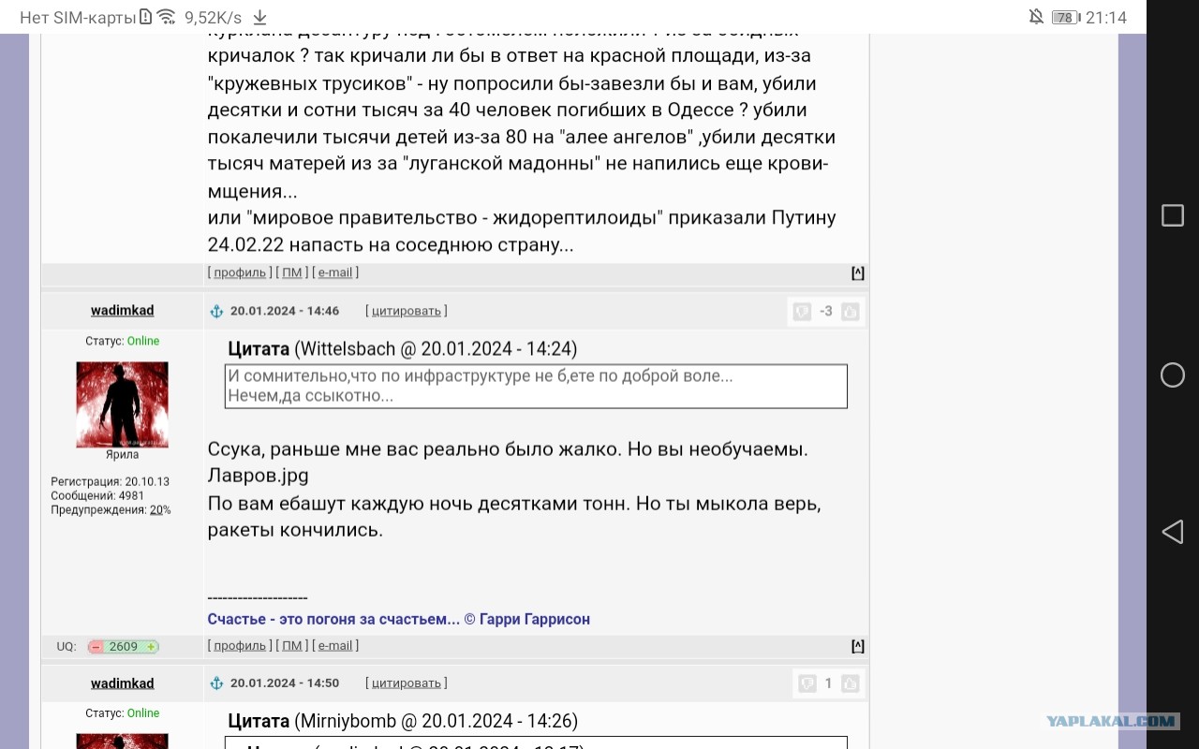Click the date '20.01.2024 - 14:46'
Viewport: 1199px width, 749px height.
tap(285, 311)
